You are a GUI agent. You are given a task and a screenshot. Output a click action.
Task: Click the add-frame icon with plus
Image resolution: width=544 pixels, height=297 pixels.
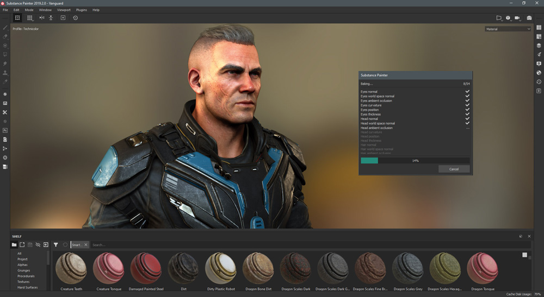63,18
